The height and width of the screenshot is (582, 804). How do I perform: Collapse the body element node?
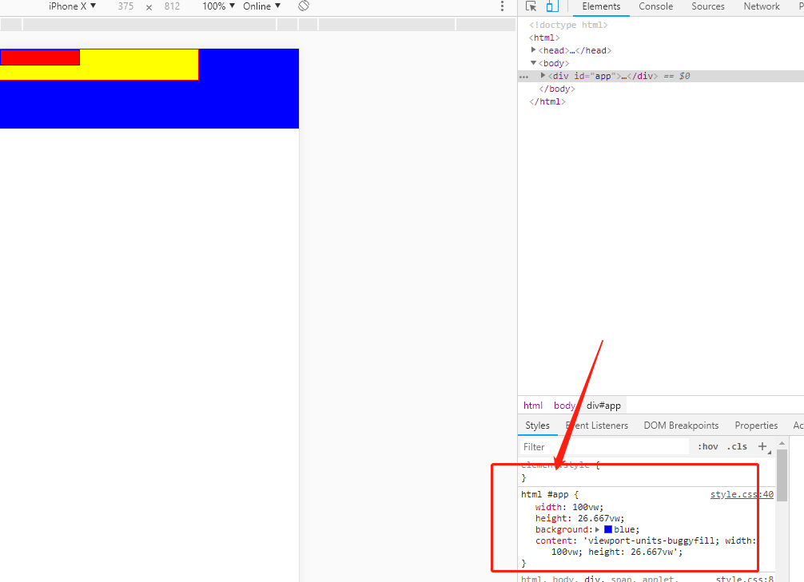coord(533,63)
